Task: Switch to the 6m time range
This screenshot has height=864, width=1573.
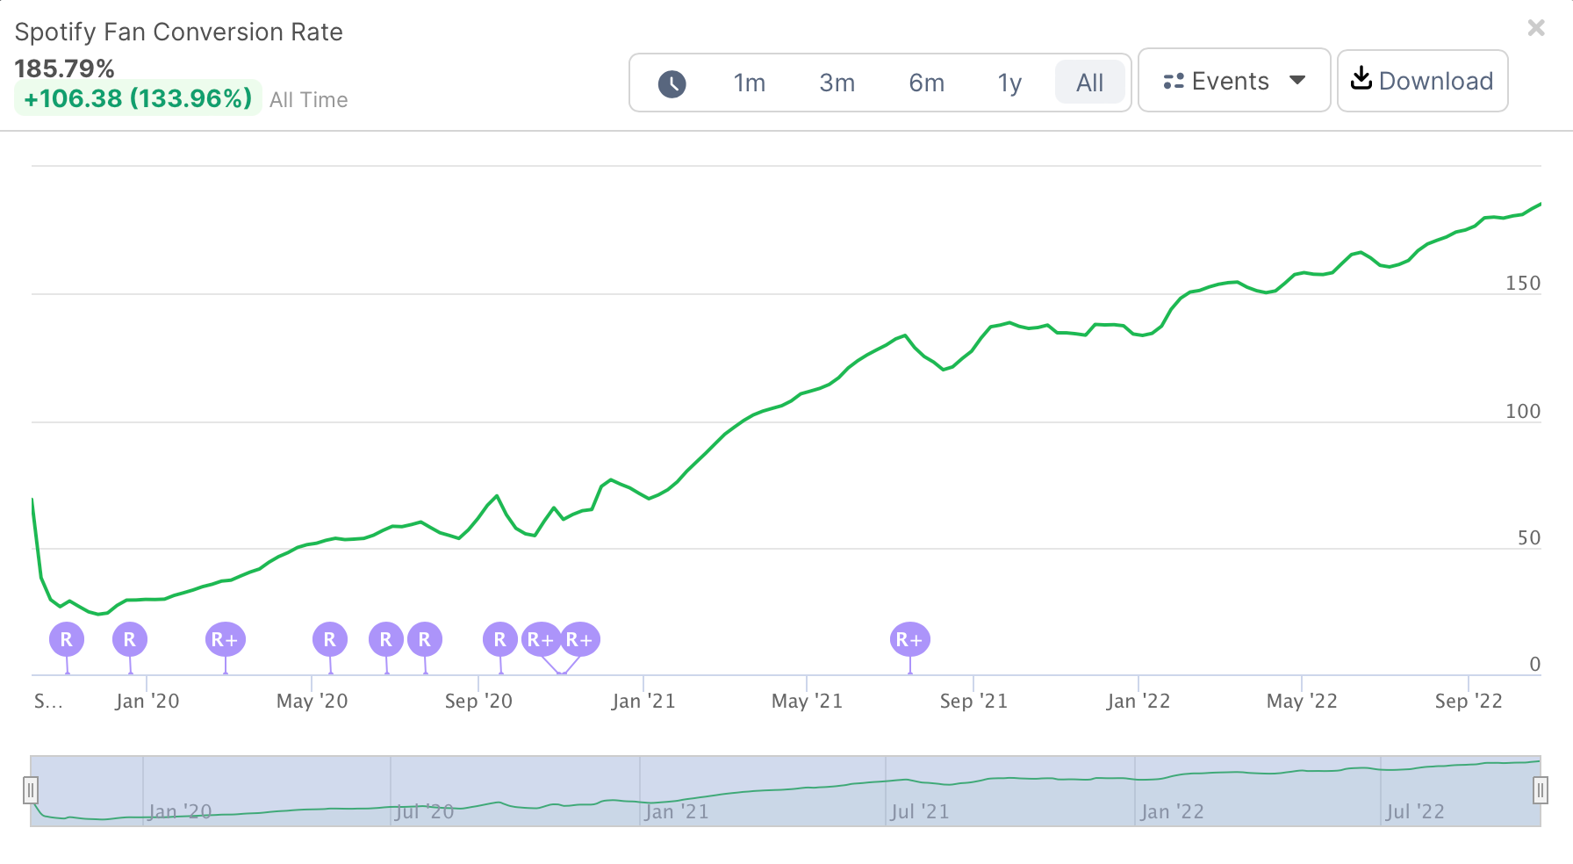Action: [x=926, y=83]
